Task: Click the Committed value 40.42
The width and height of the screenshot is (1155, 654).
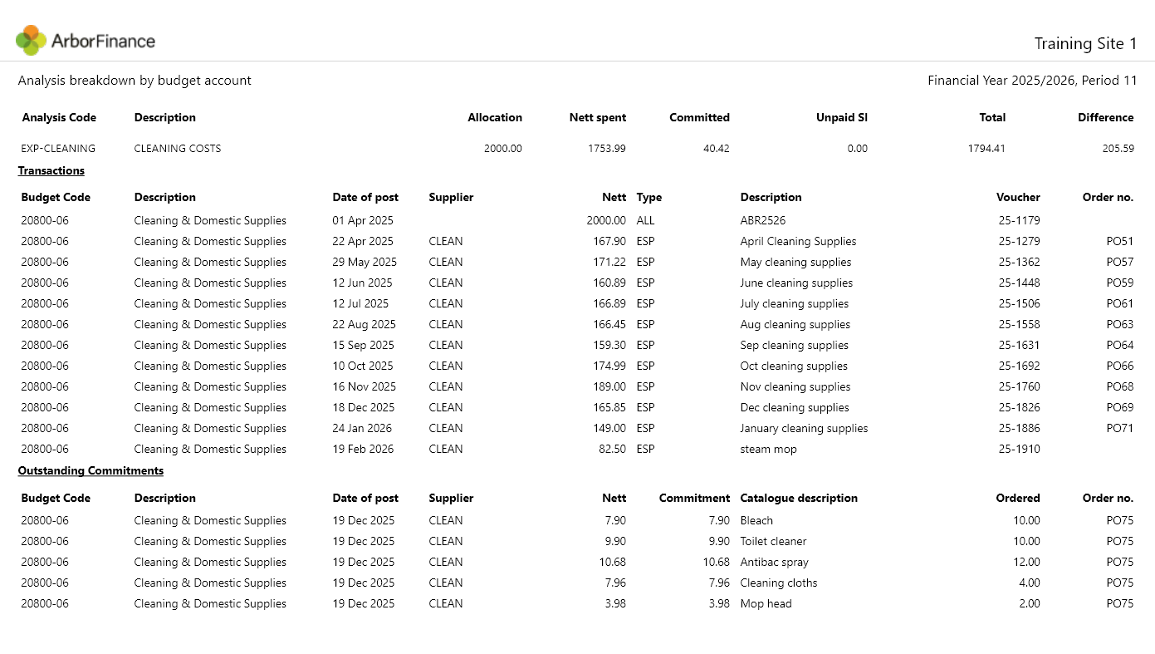Action: click(716, 149)
